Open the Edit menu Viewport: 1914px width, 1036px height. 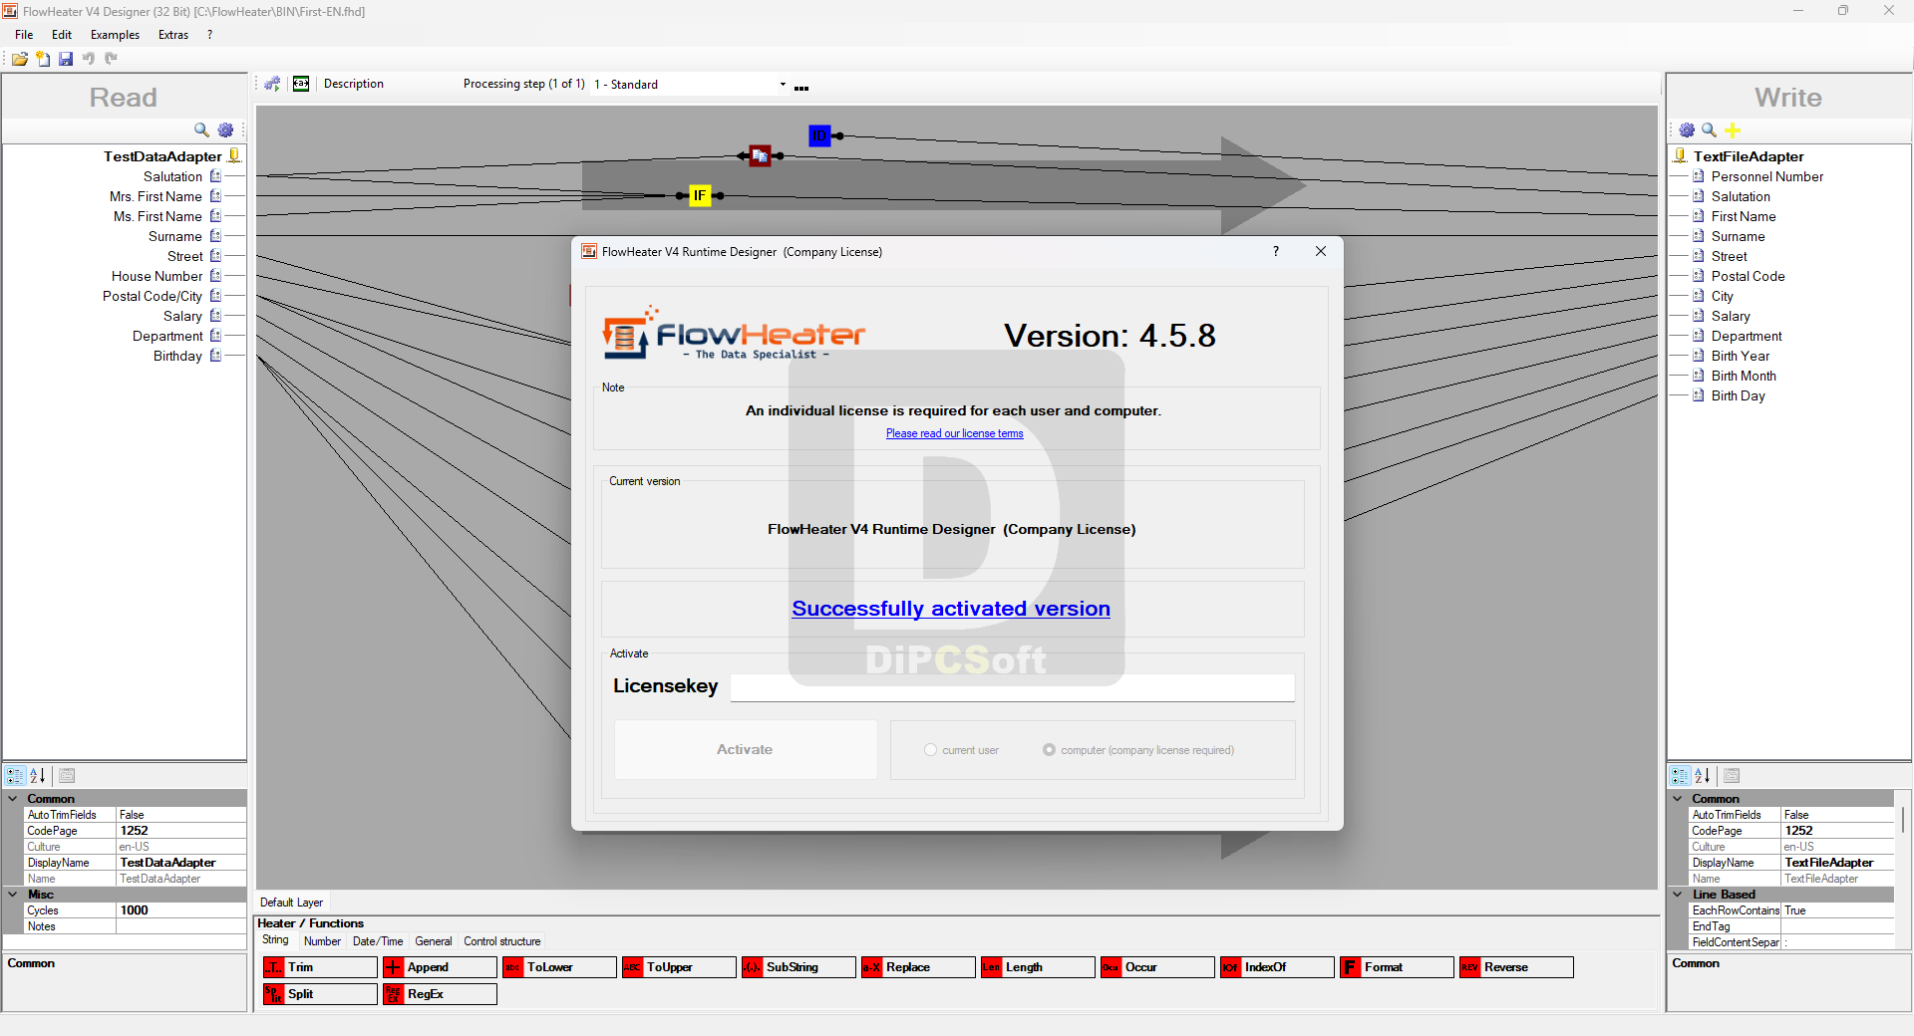(62, 35)
